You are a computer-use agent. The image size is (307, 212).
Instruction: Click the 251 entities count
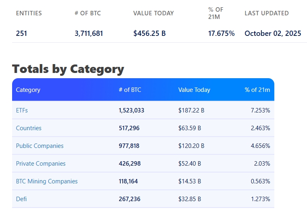coord(21,33)
